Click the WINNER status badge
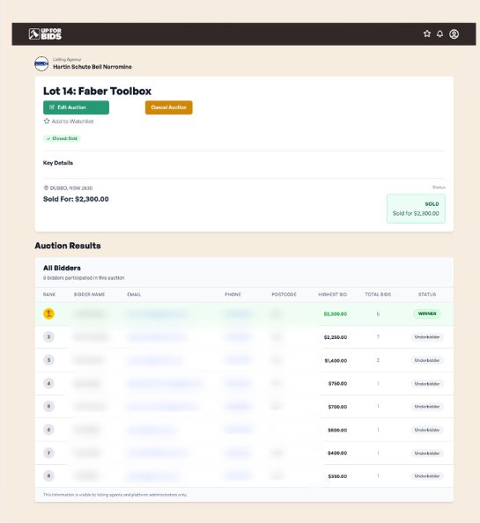 (427, 313)
